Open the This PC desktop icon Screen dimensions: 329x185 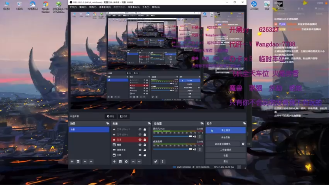click(7, 6)
